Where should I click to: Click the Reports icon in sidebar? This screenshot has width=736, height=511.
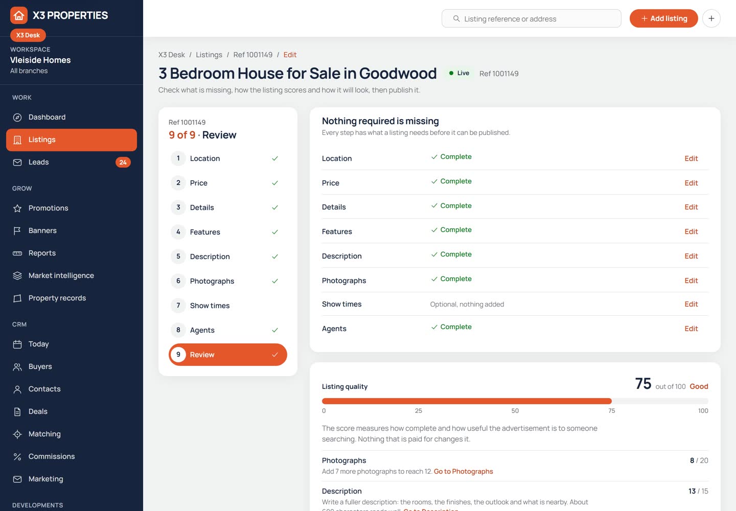(17, 253)
